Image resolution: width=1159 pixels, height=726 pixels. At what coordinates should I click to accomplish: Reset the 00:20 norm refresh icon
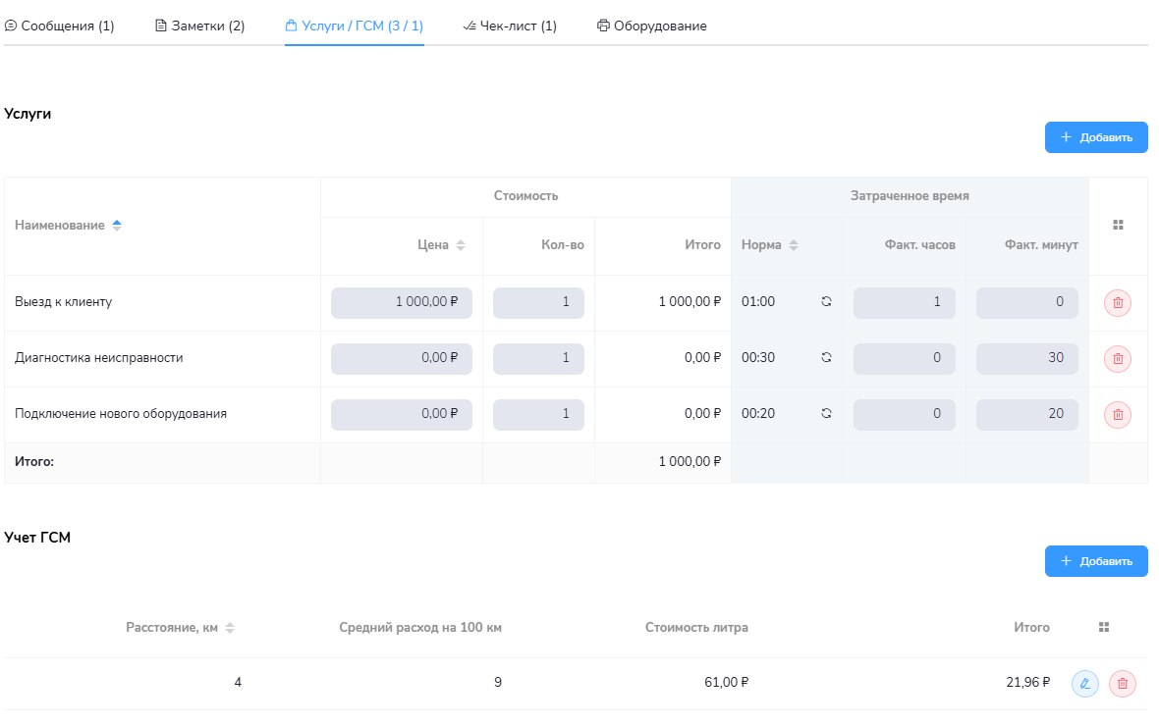pyautogui.click(x=826, y=414)
